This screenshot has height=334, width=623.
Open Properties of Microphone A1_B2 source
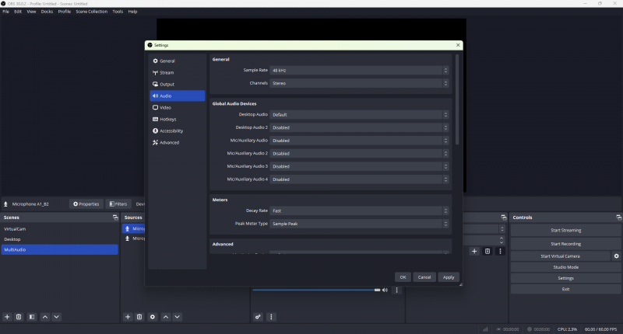click(86, 204)
